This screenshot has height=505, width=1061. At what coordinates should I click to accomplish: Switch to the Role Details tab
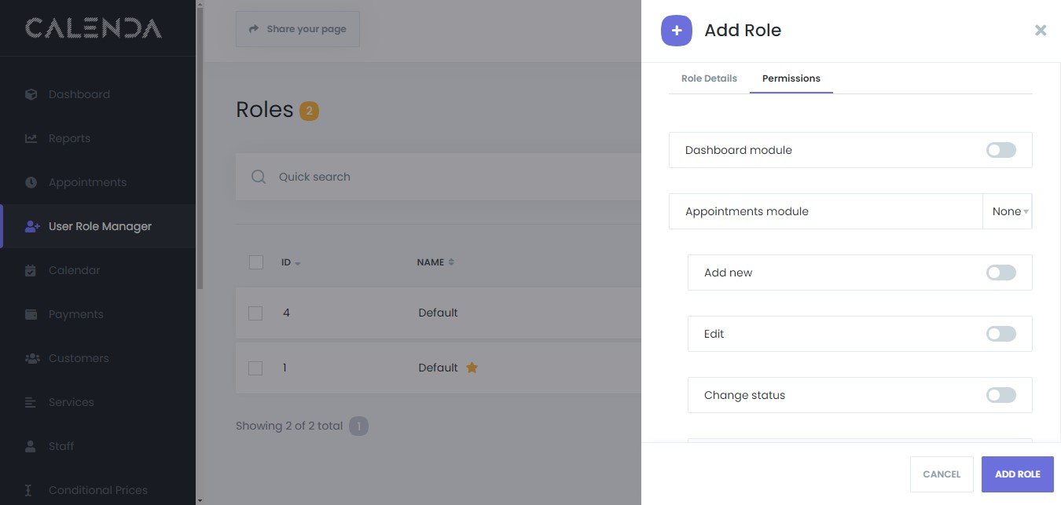[709, 79]
